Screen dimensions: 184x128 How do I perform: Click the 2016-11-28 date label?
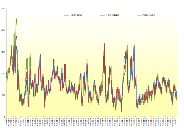click(x=6, y=122)
